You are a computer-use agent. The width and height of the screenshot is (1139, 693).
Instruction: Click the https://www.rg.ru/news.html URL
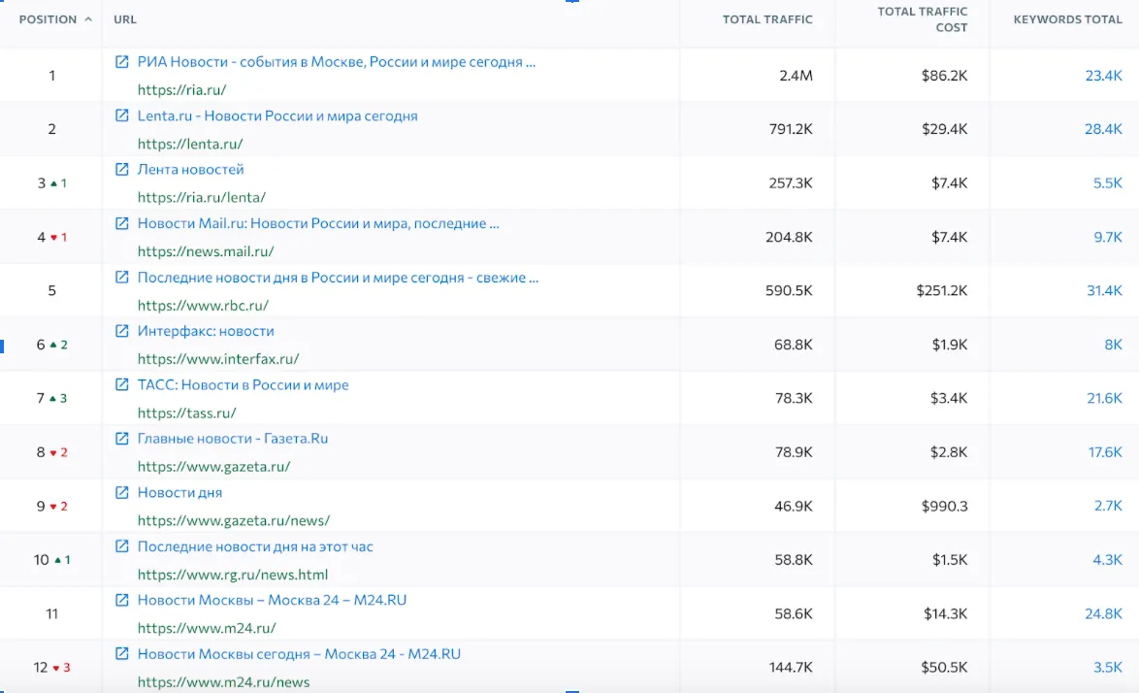[x=233, y=575]
